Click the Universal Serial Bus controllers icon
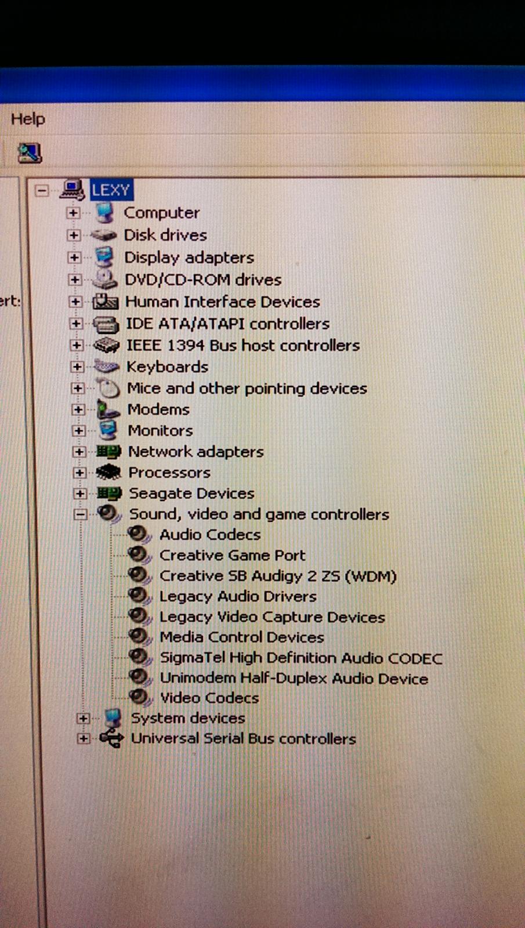Image resolution: width=525 pixels, height=928 pixels. (111, 738)
